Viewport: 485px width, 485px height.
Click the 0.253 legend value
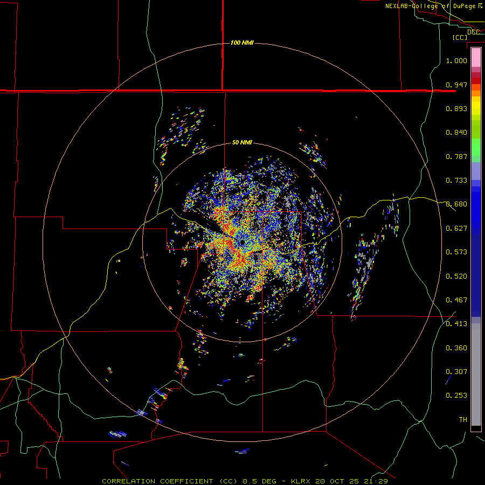click(x=456, y=396)
